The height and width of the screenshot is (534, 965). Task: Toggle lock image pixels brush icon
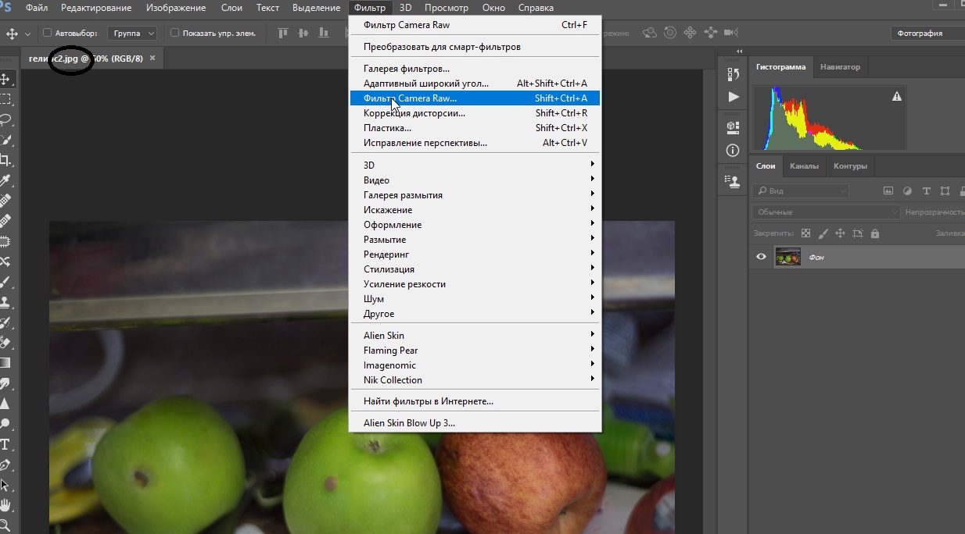pyautogui.click(x=823, y=233)
